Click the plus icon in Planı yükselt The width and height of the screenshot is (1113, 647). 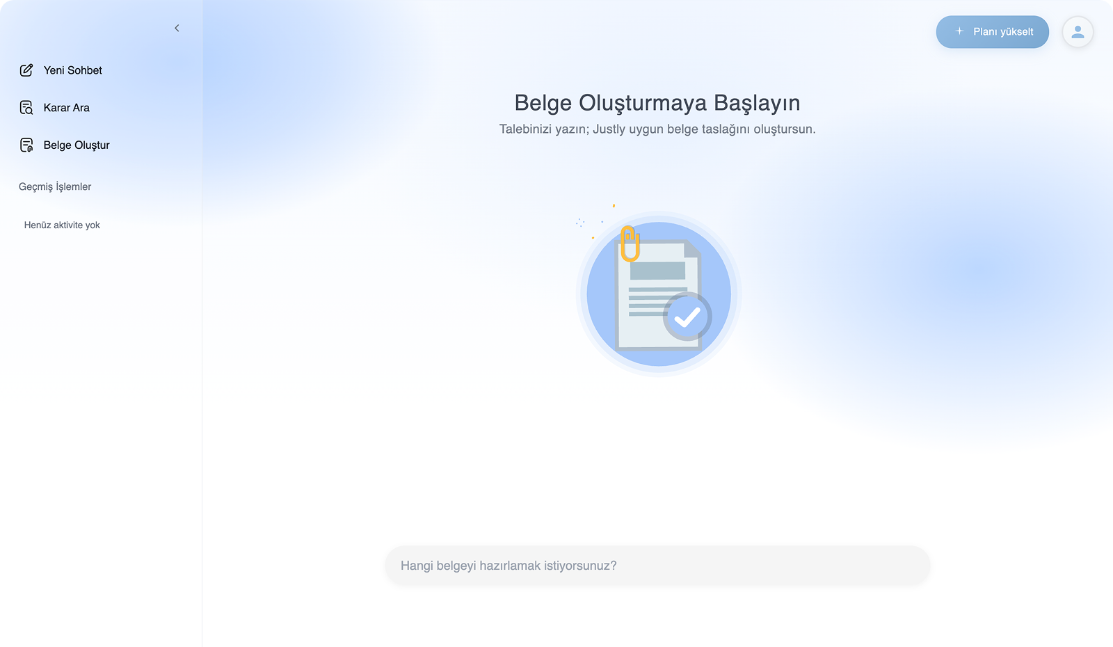[x=959, y=31]
